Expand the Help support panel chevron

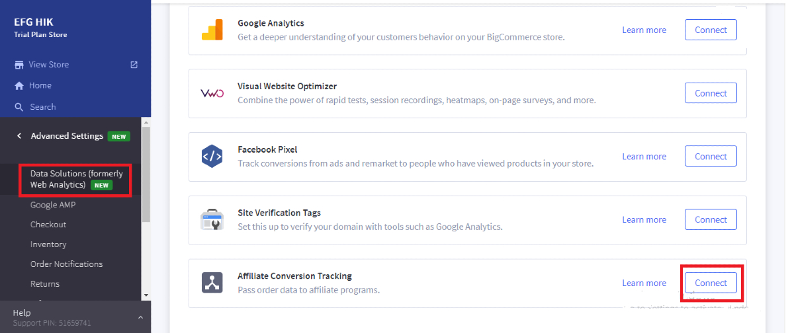pos(140,318)
